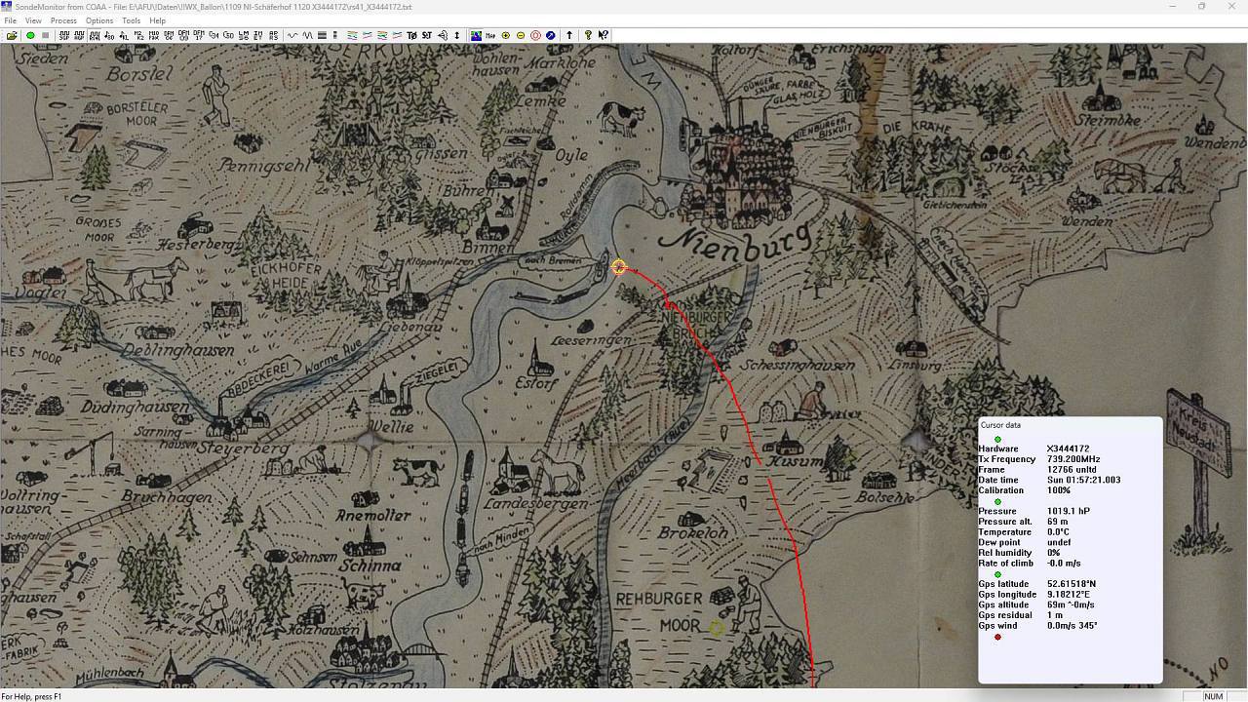Open the View menu
1248x702 pixels.
[33, 20]
